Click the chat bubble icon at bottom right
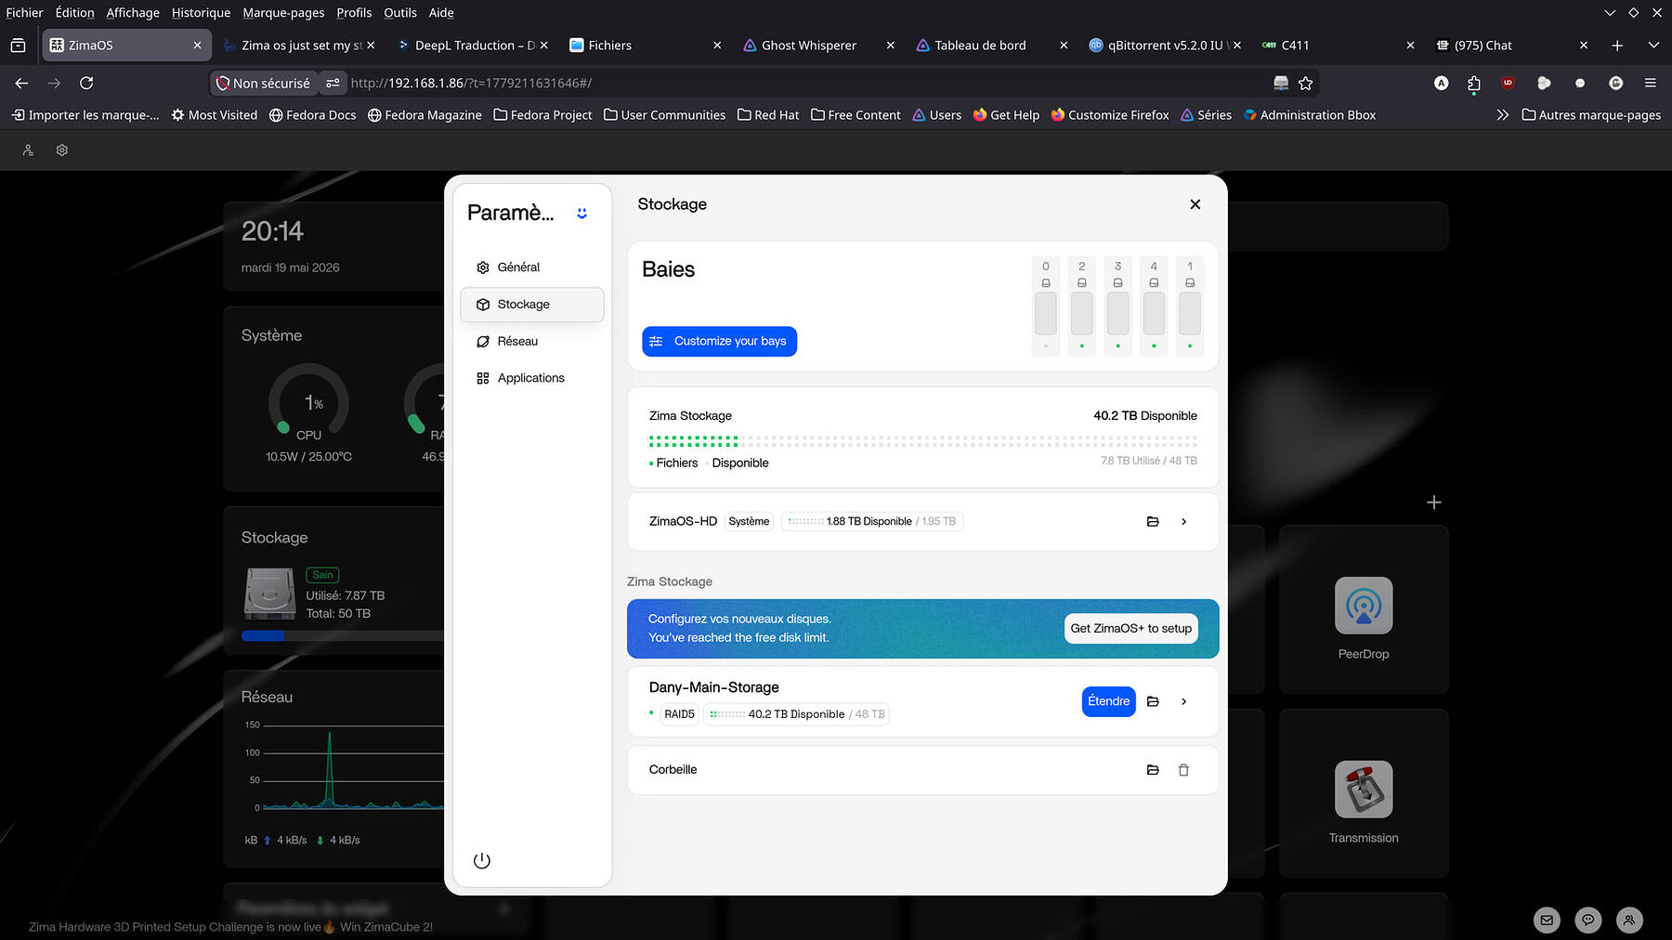1672x940 pixels. (1588, 920)
